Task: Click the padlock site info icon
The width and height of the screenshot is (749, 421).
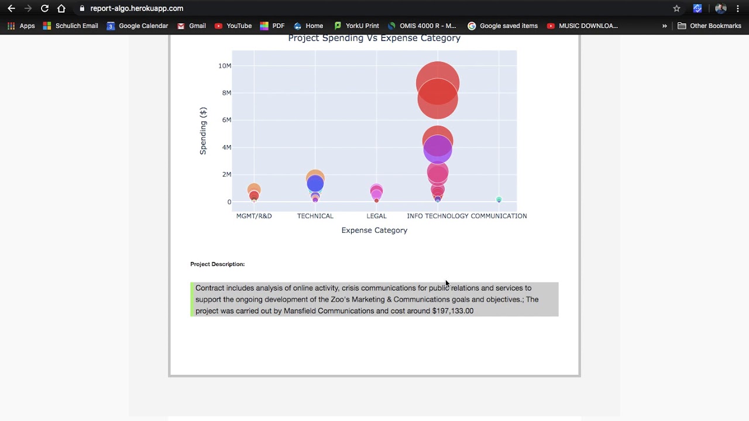Action: click(82, 8)
